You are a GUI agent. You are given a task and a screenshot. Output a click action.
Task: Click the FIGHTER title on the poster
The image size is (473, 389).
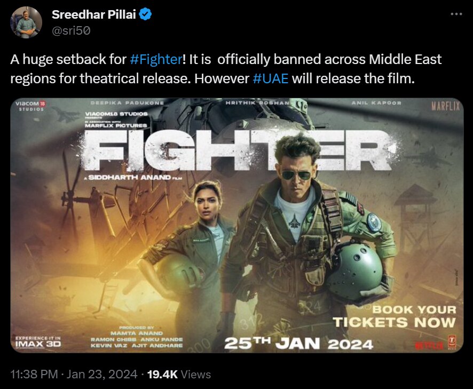click(238, 152)
